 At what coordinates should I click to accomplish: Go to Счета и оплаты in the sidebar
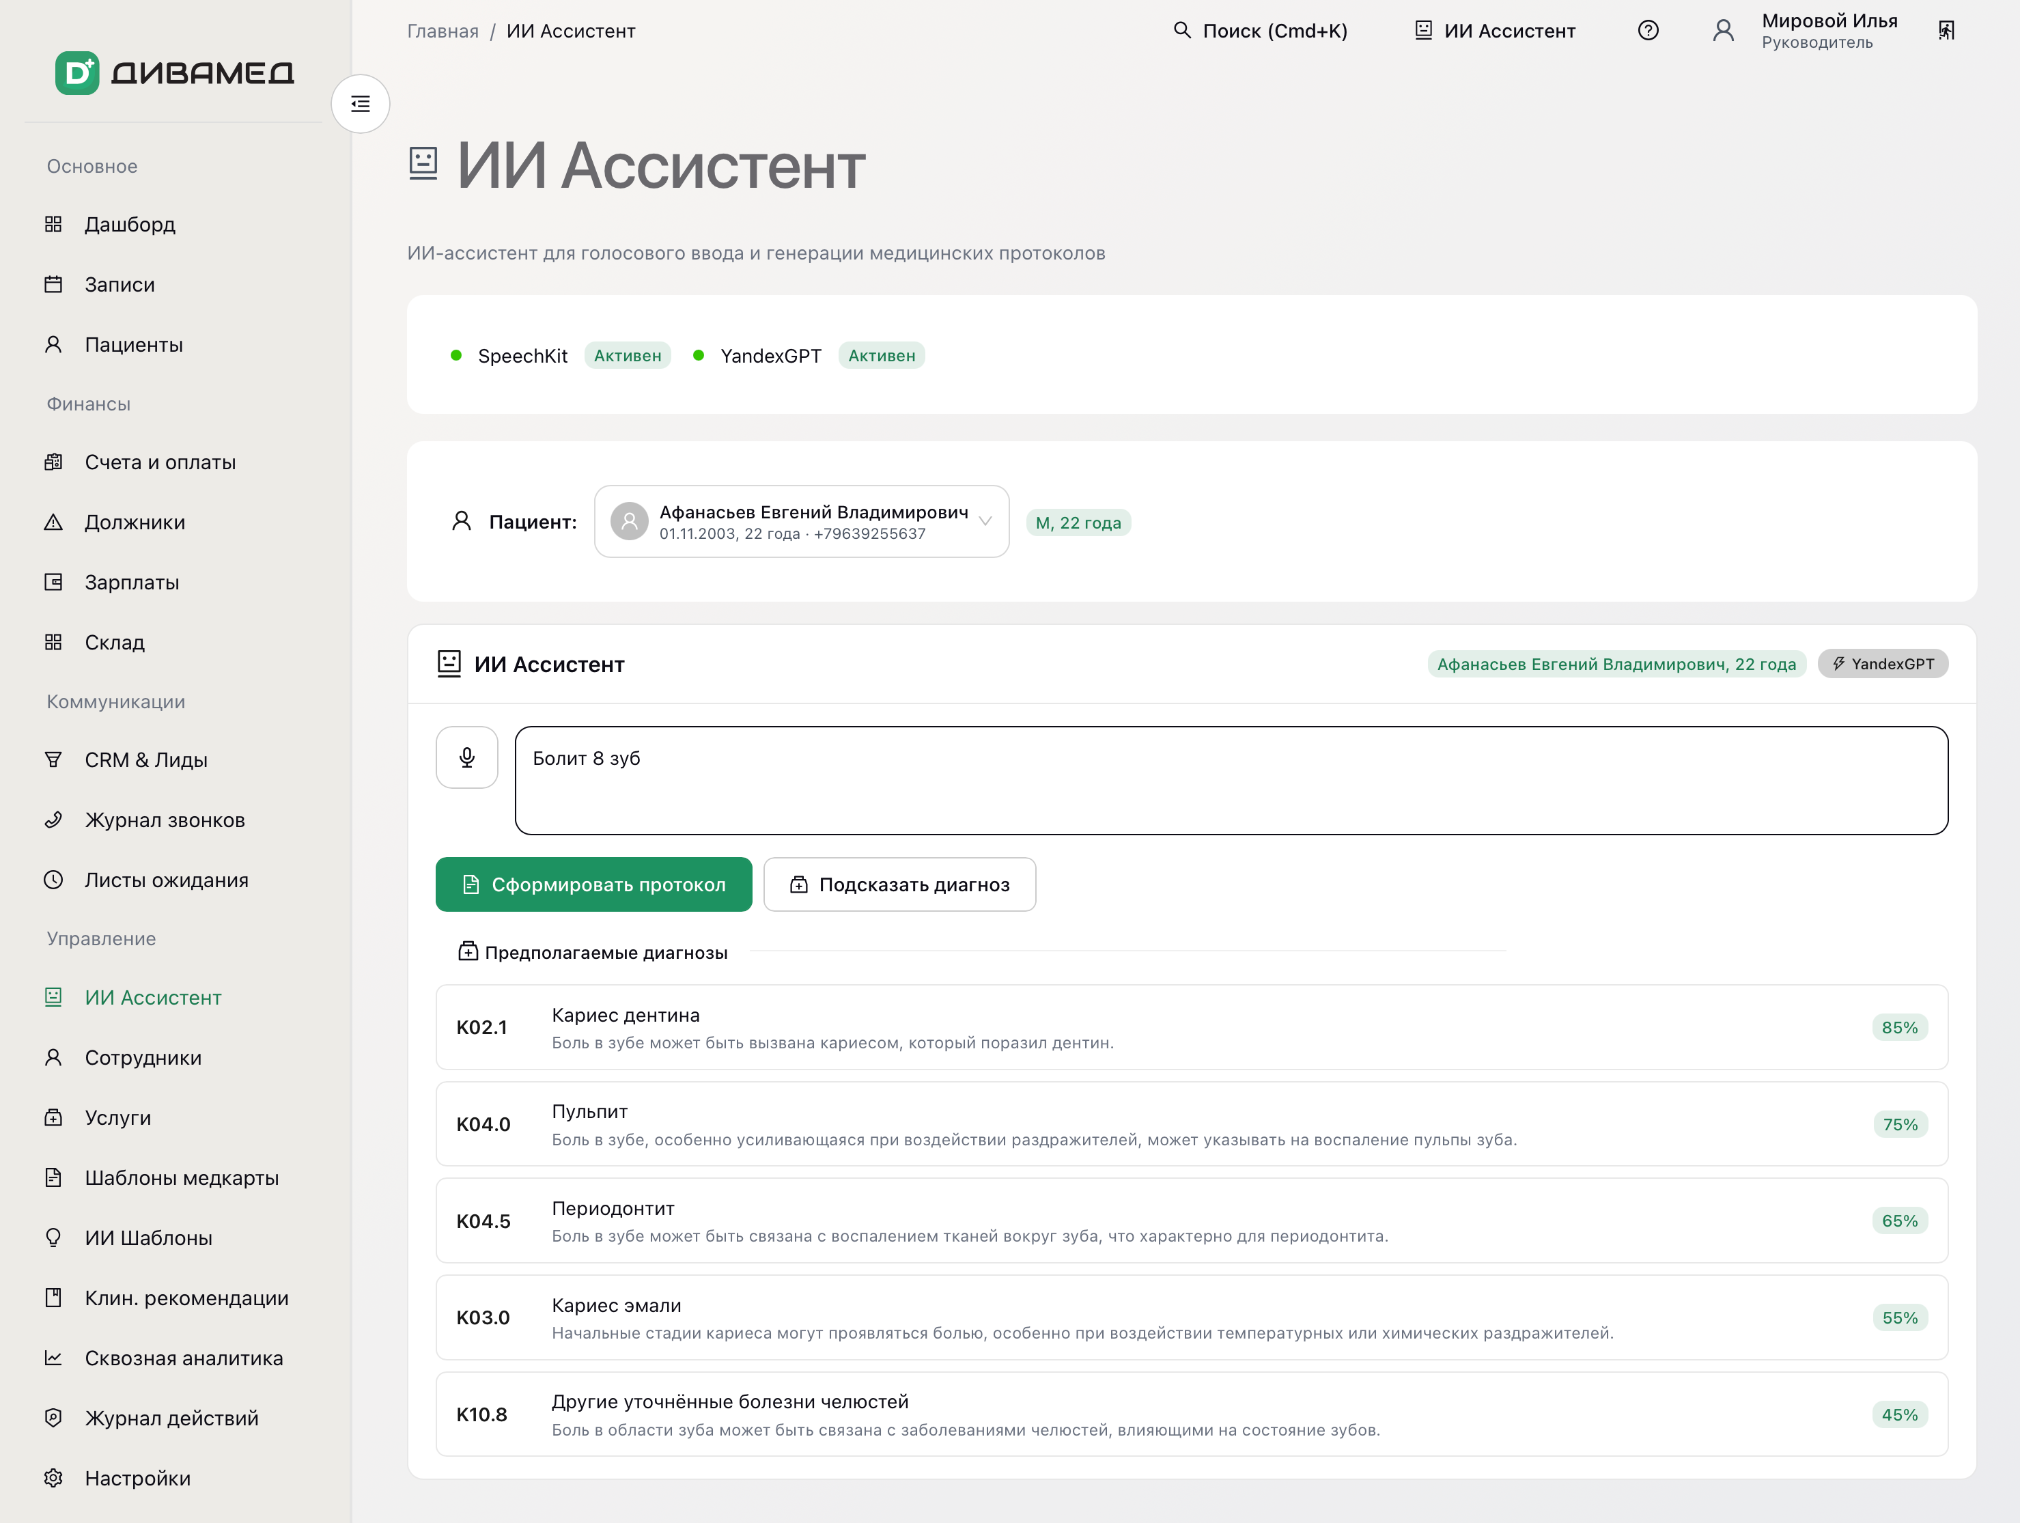pos(160,462)
